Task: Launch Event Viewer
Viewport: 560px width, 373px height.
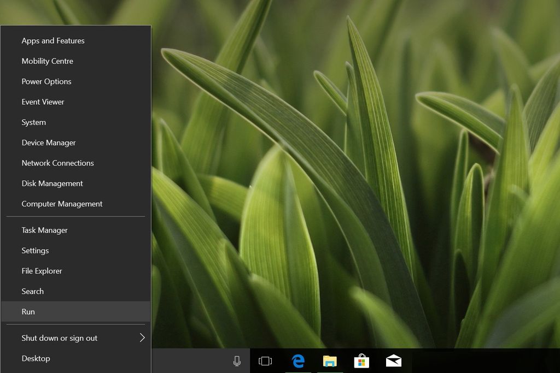Action: coord(43,102)
